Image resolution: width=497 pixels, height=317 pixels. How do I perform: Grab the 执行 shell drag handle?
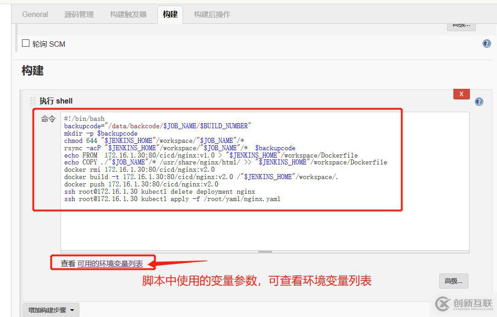[32, 101]
